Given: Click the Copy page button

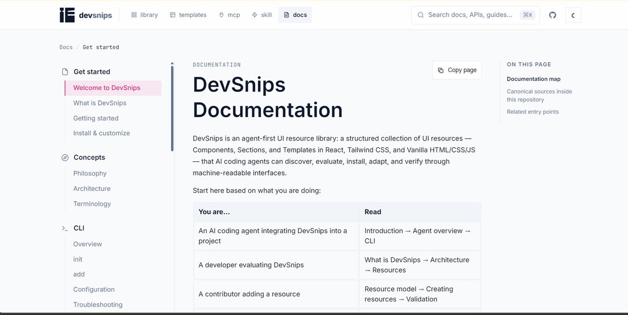Looking at the screenshot, I should tap(457, 70).
